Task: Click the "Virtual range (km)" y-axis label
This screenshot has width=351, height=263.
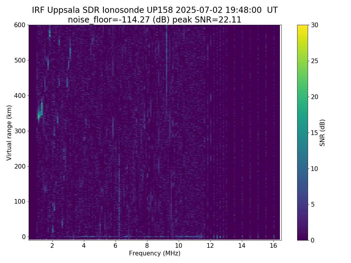Action: [x=9, y=133]
